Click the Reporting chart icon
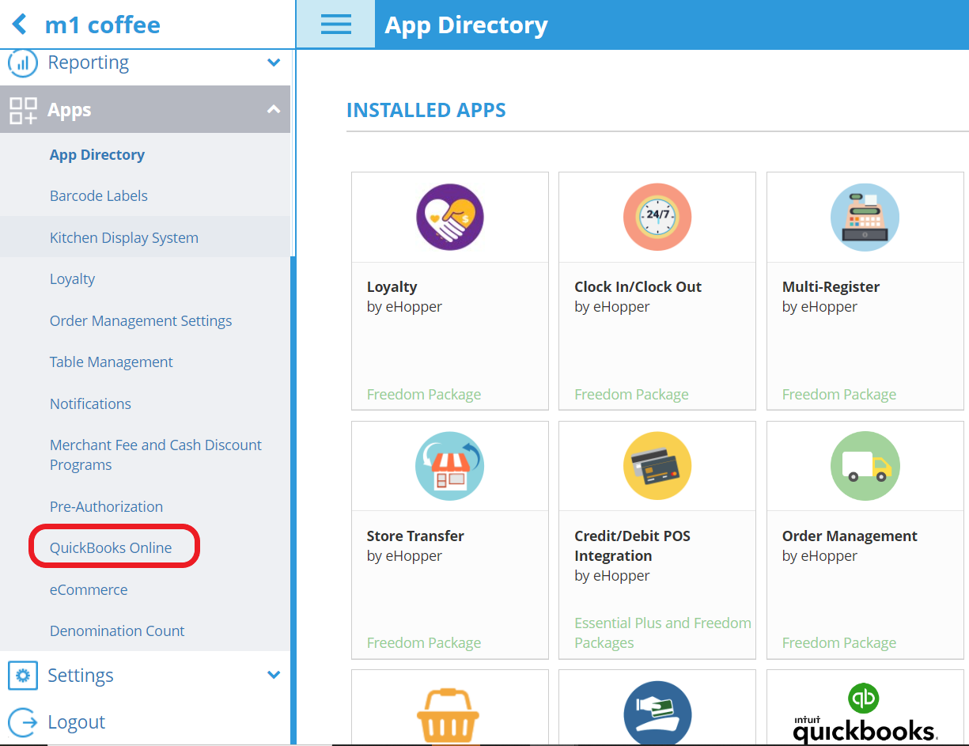The height and width of the screenshot is (746, 969). 22,62
